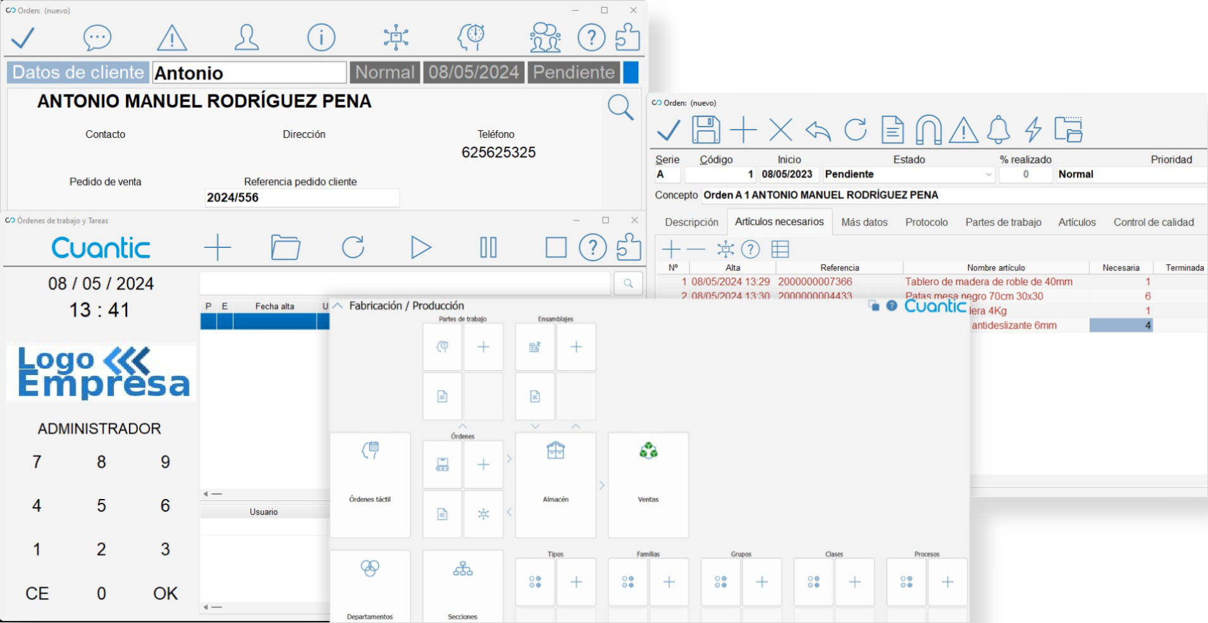Click the Referencia pedido cliente field

302,198
